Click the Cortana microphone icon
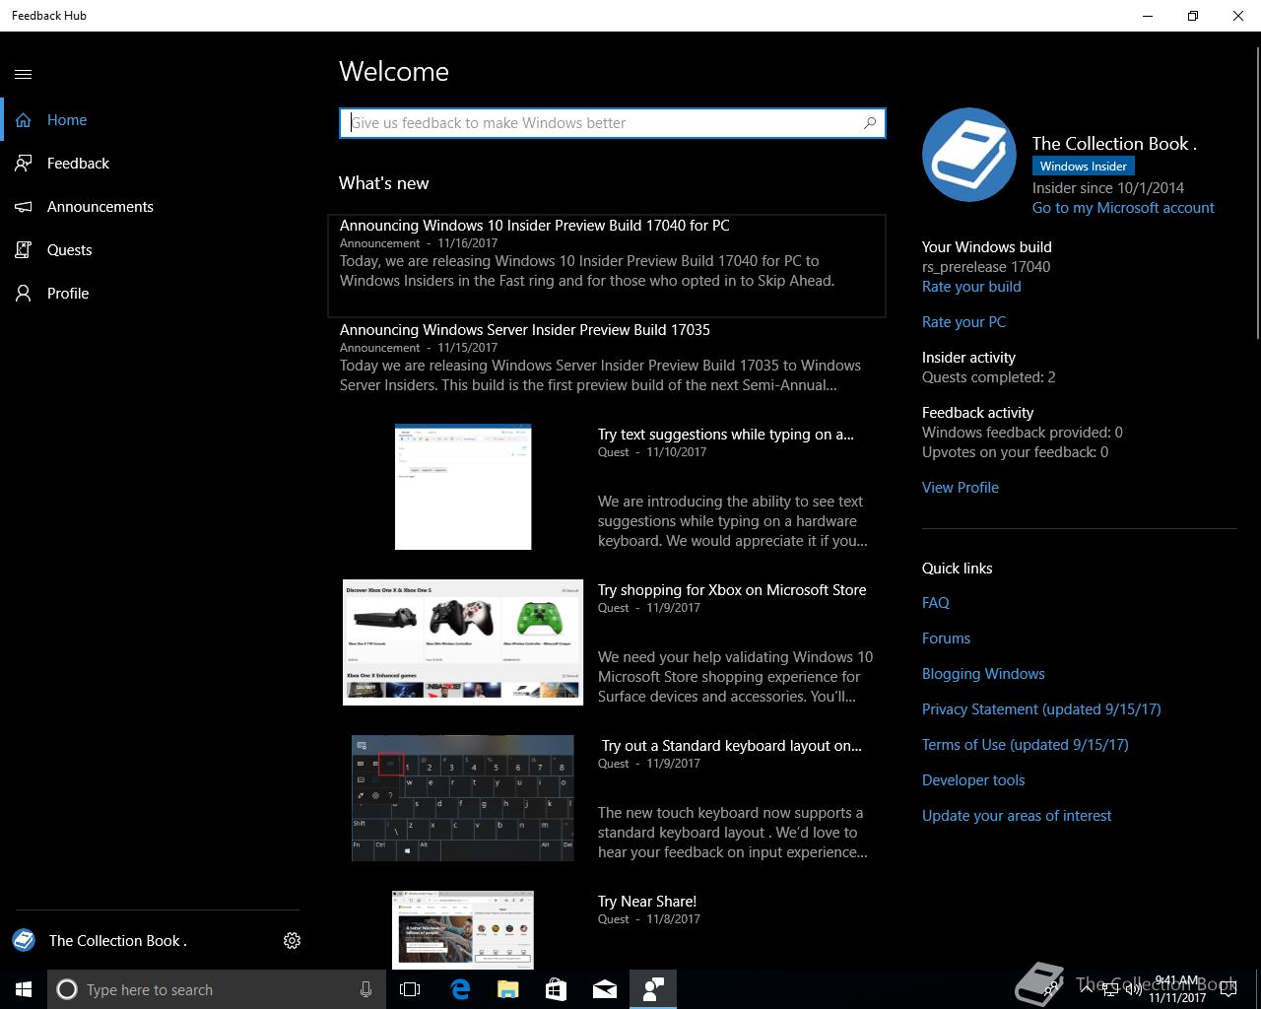 [x=365, y=989]
